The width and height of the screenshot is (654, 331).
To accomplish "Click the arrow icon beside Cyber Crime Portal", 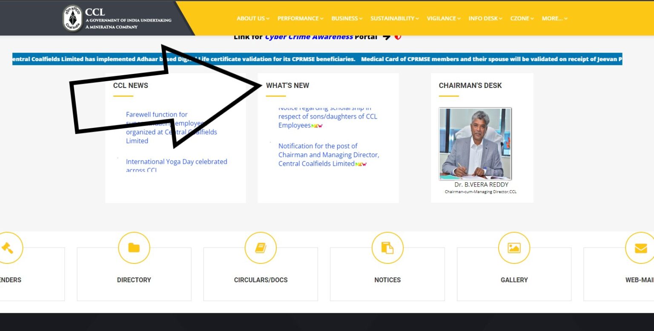I will [x=387, y=37].
